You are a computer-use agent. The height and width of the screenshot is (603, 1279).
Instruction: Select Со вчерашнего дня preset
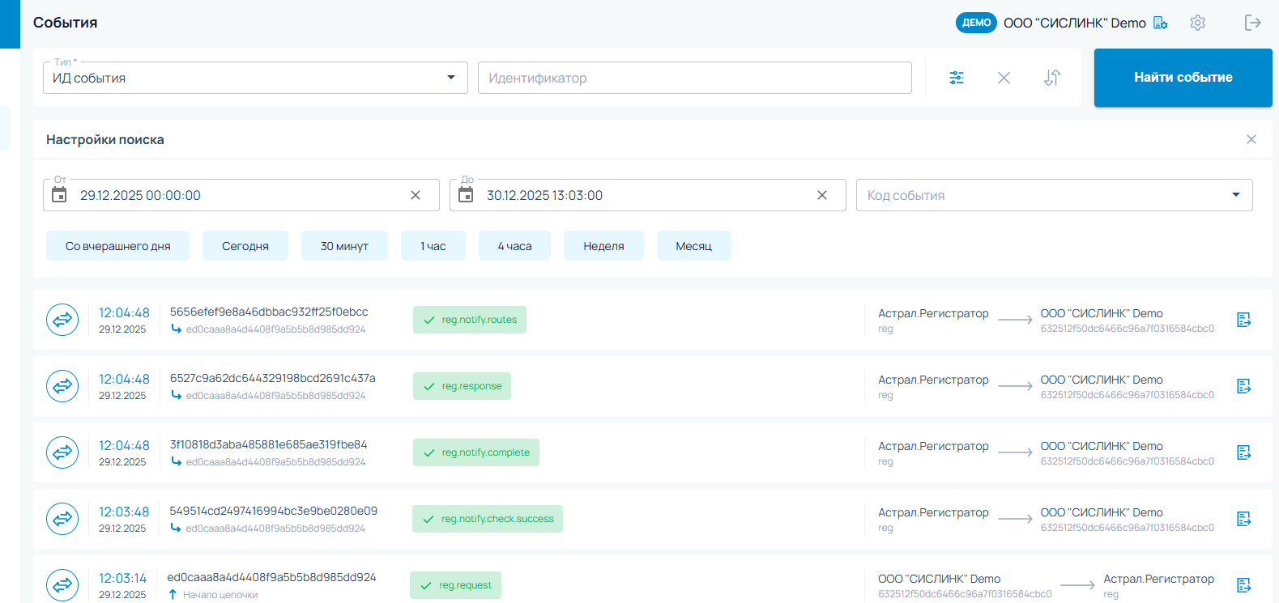click(117, 246)
